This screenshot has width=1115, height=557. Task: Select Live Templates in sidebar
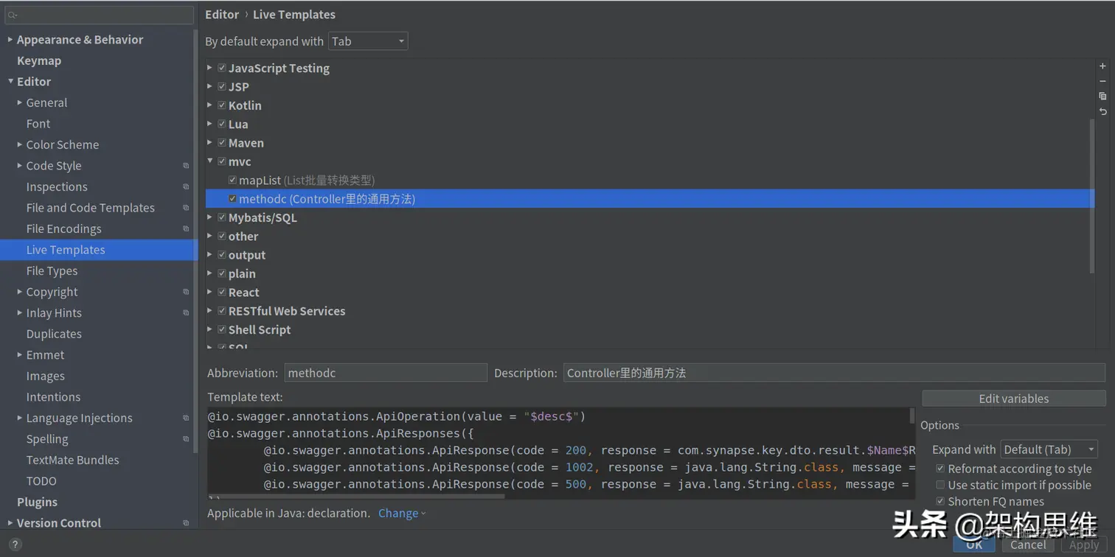point(66,250)
